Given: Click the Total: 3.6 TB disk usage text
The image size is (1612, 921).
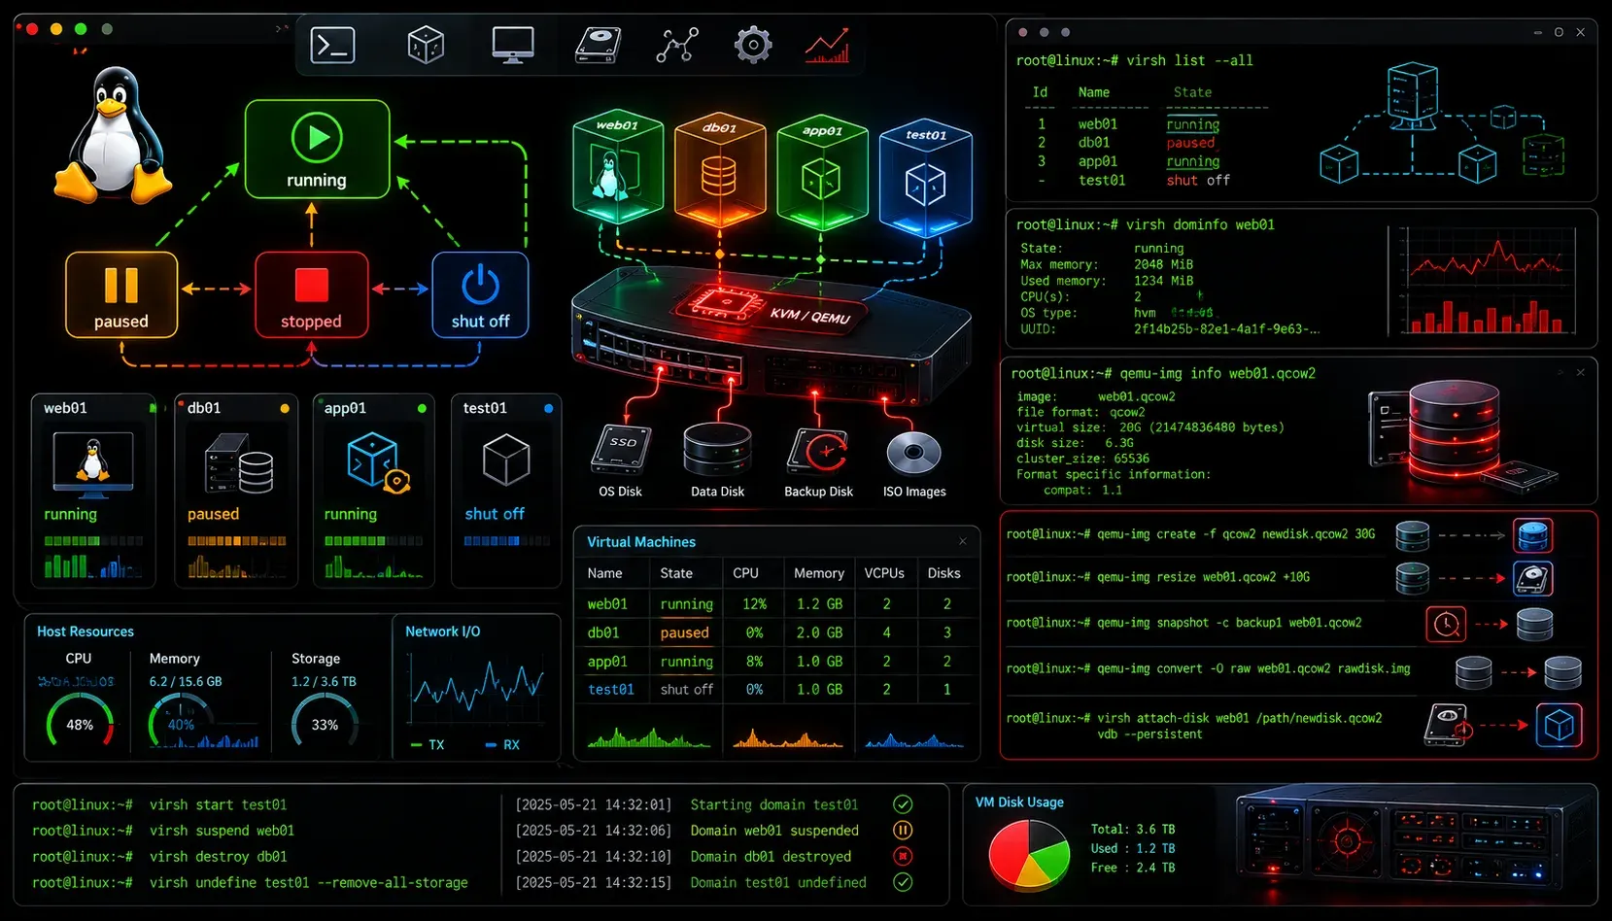Looking at the screenshot, I should (x=1133, y=830).
